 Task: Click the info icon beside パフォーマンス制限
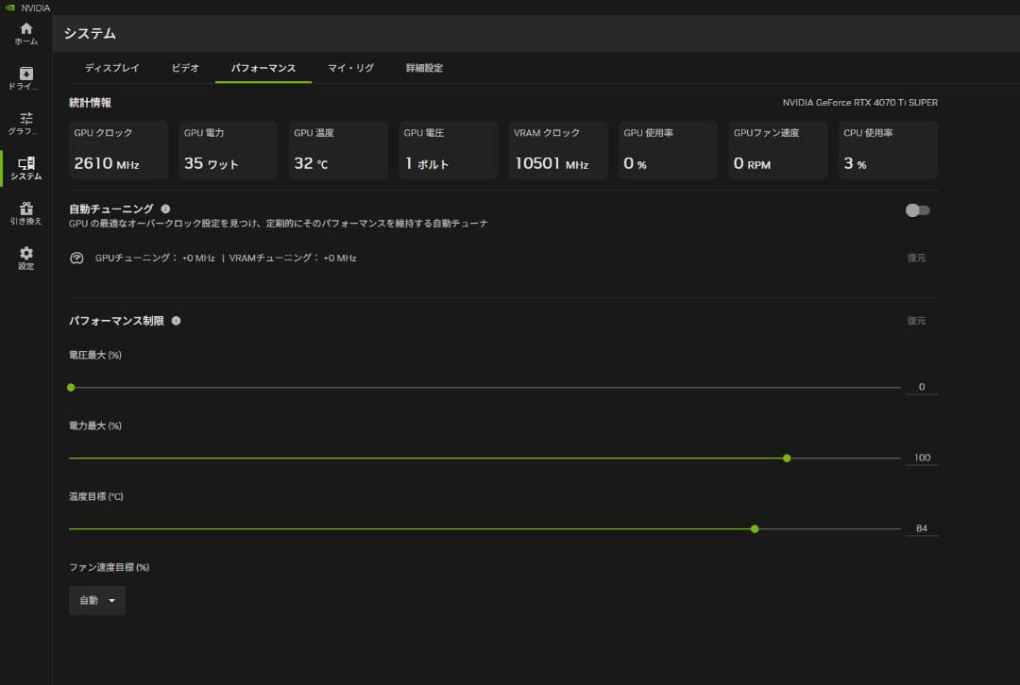tap(176, 320)
